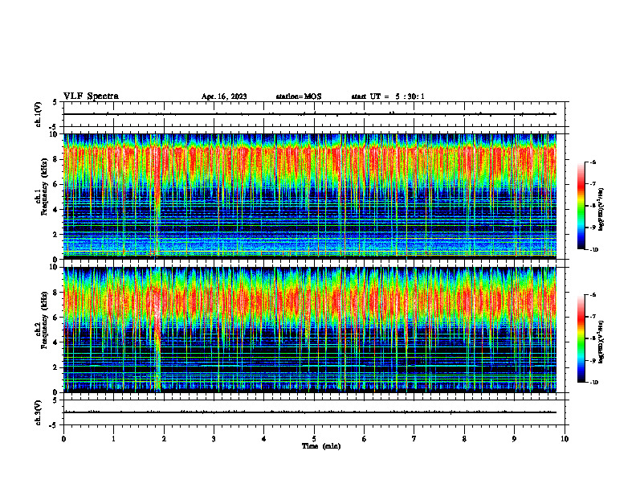Click the ch.1 colorbar log(PSD) label
Screen dimensions: 636x492
601,209
